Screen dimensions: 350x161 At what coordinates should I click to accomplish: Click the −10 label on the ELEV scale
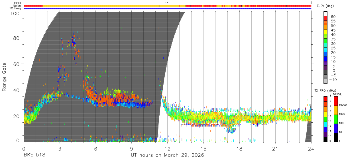pyautogui.click(x=333, y=80)
